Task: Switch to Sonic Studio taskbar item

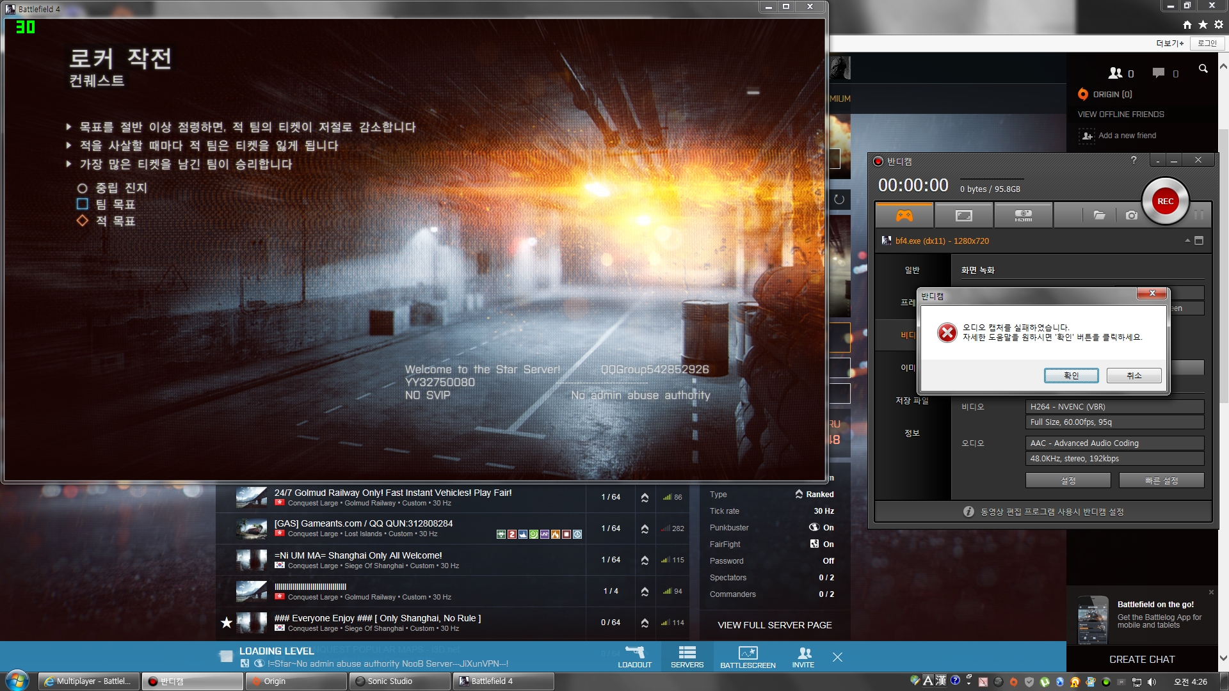Action: point(399,681)
